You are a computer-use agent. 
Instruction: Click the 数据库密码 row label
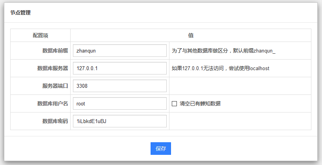[x=55, y=121]
